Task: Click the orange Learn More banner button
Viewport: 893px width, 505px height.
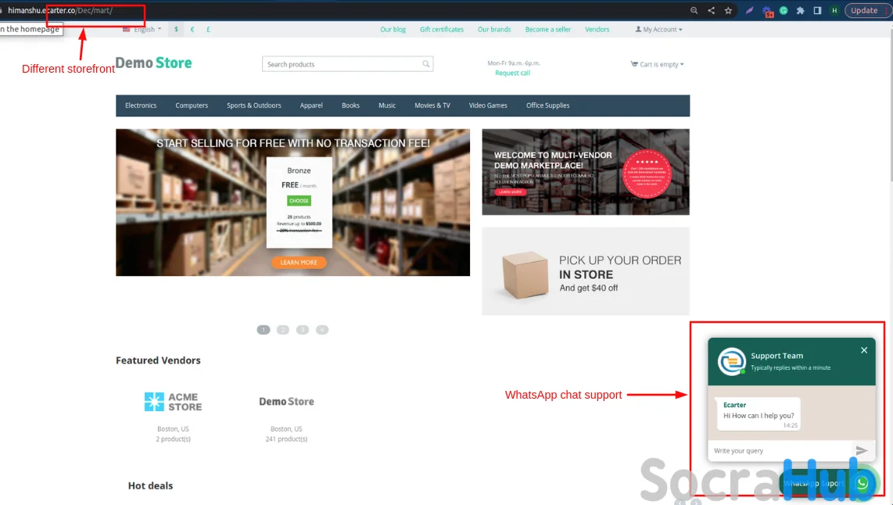Action: click(299, 263)
